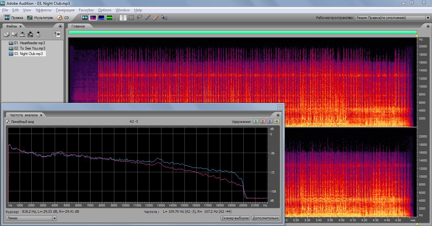Switch to Spectral Frequency Display view
The image size is (432, 226).
[x=93, y=18]
